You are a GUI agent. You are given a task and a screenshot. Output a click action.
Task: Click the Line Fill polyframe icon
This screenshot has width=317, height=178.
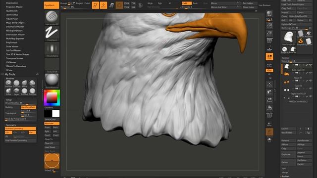[269, 115]
